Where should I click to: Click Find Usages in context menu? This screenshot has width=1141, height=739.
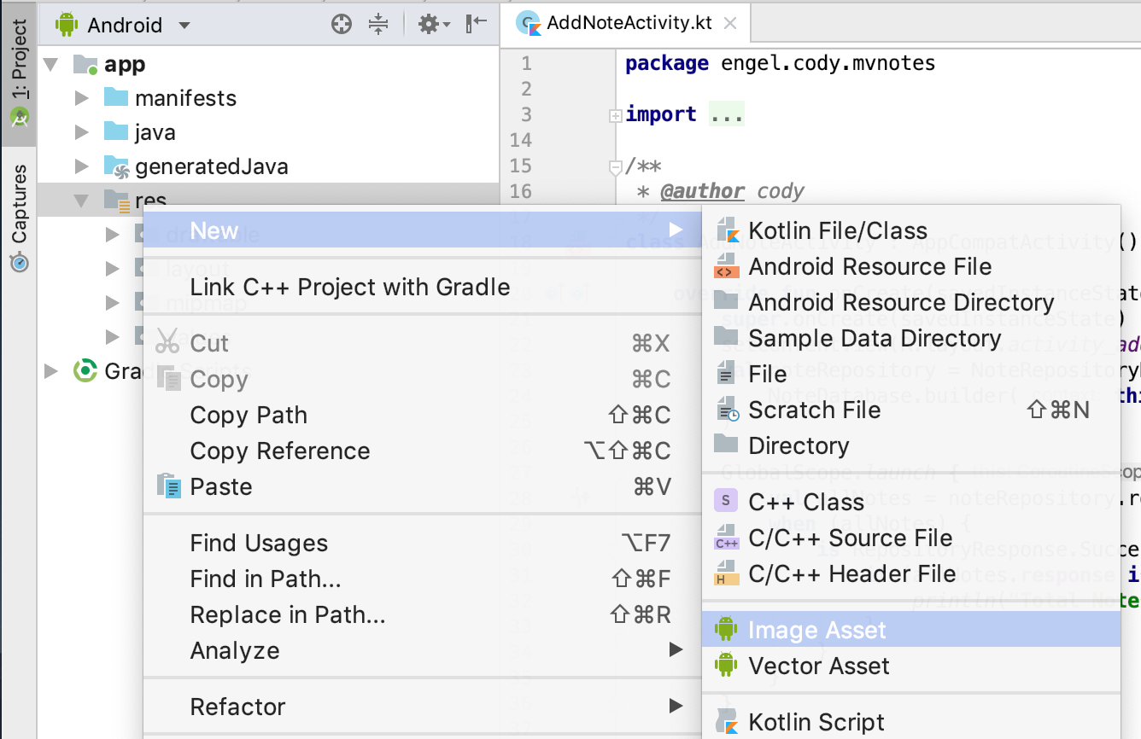tap(259, 543)
